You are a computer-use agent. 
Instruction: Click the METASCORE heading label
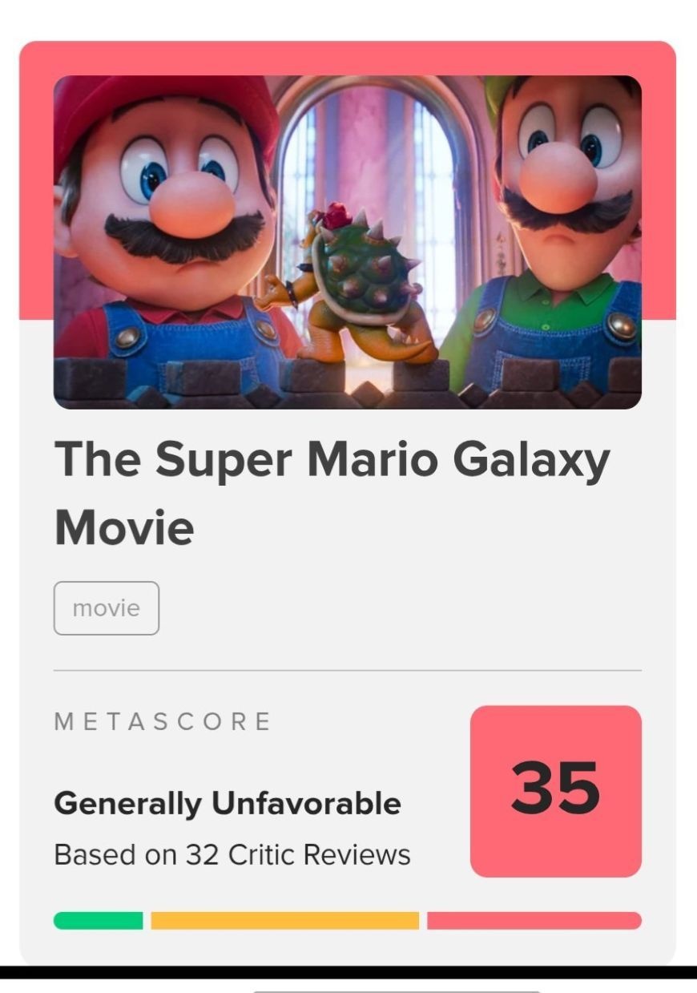163,721
